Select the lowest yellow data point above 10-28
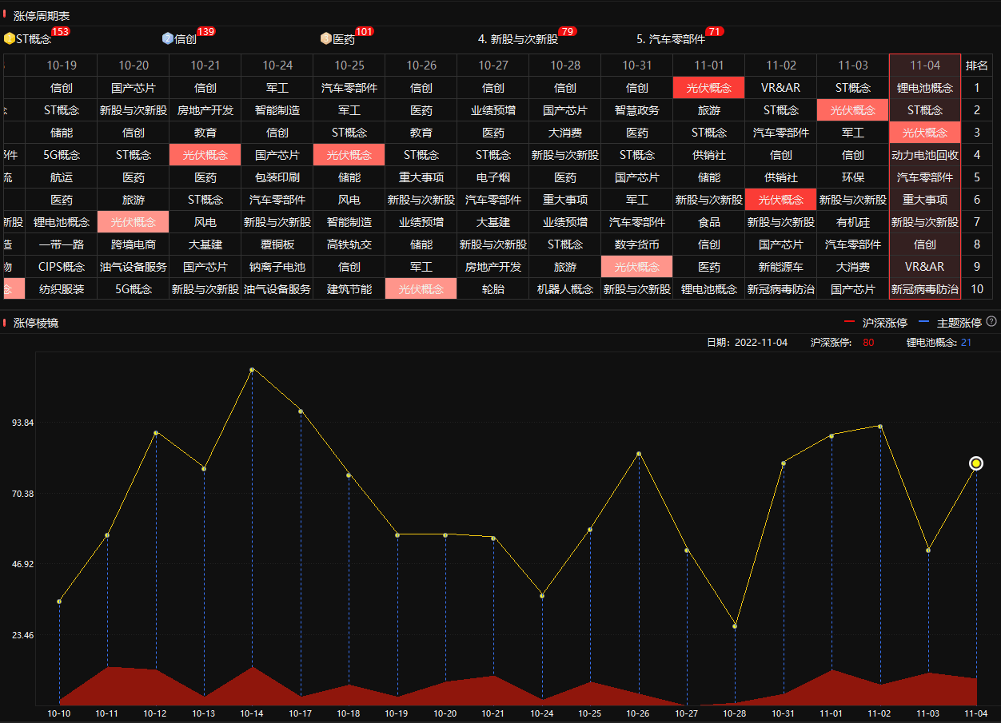 (x=735, y=626)
